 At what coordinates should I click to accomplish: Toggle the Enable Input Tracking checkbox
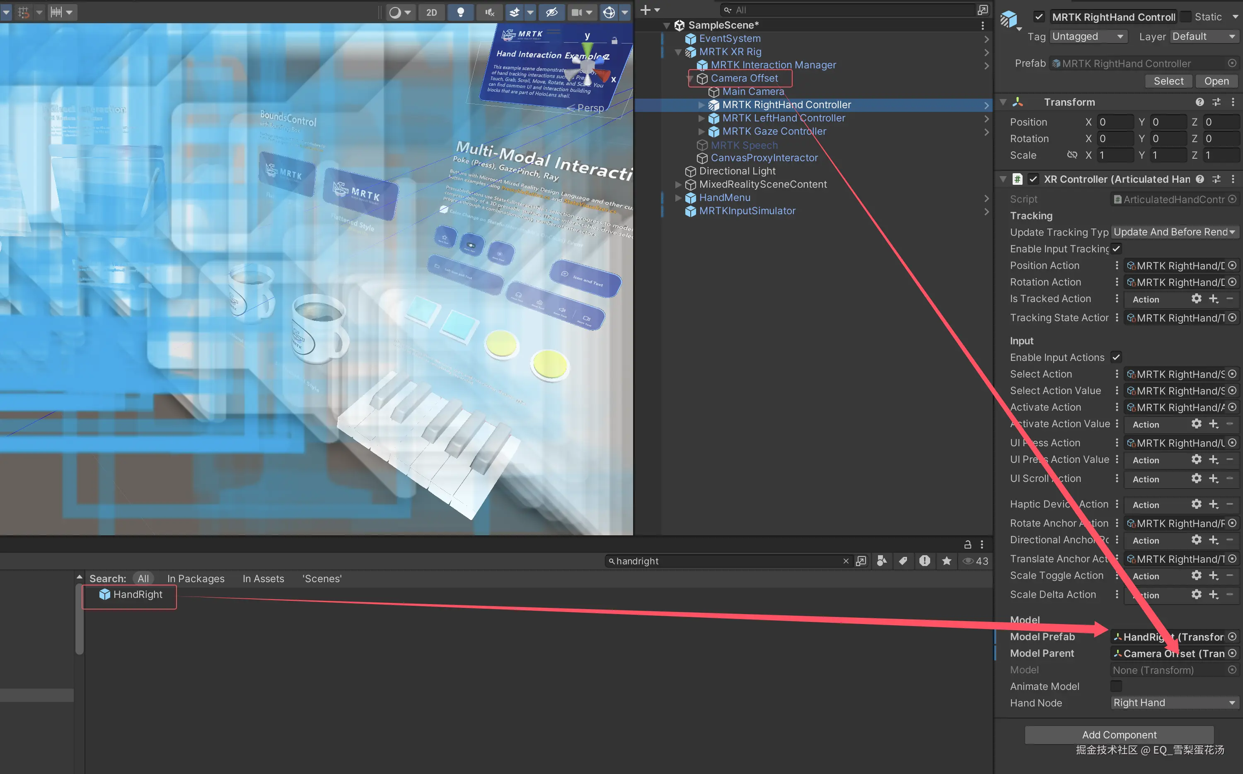tap(1116, 249)
